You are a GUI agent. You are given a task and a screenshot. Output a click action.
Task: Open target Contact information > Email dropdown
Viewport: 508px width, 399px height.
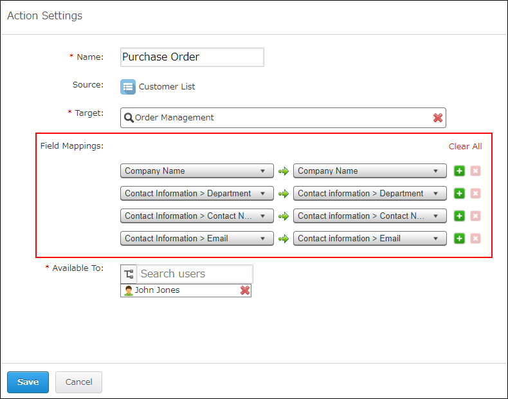click(370, 239)
